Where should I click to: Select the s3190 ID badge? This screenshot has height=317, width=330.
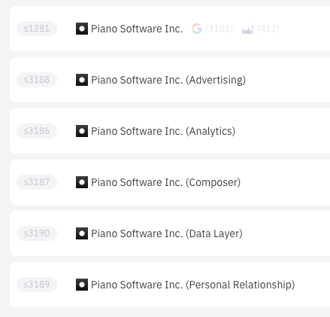37,233
